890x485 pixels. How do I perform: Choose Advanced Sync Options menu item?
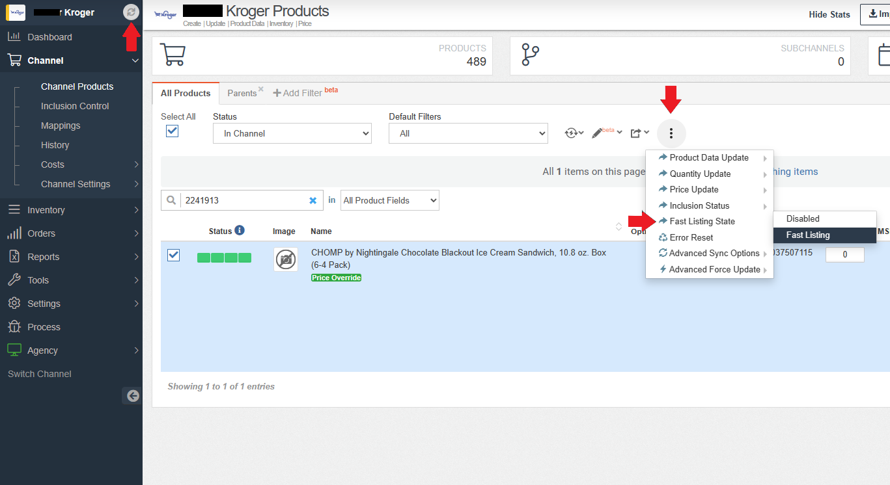pos(710,254)
